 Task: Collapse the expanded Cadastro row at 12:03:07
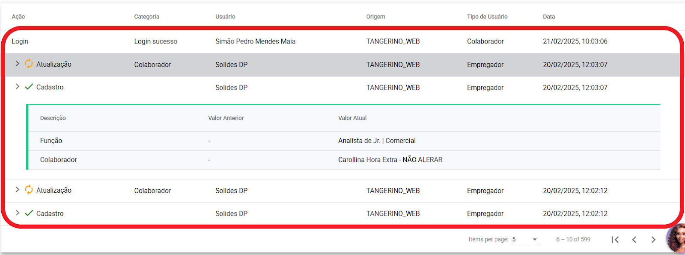point(17,87)
